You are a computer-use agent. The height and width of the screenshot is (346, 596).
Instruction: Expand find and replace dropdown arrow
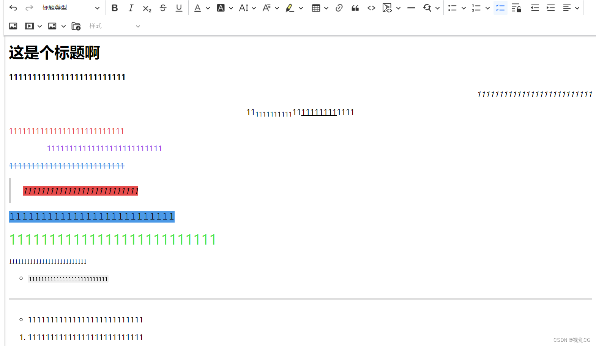(x=437, y=8)
